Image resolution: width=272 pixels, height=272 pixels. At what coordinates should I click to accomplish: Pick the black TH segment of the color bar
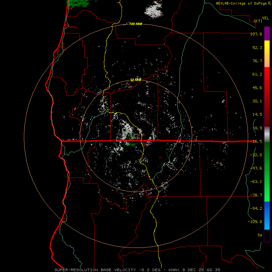pos(267,235)
